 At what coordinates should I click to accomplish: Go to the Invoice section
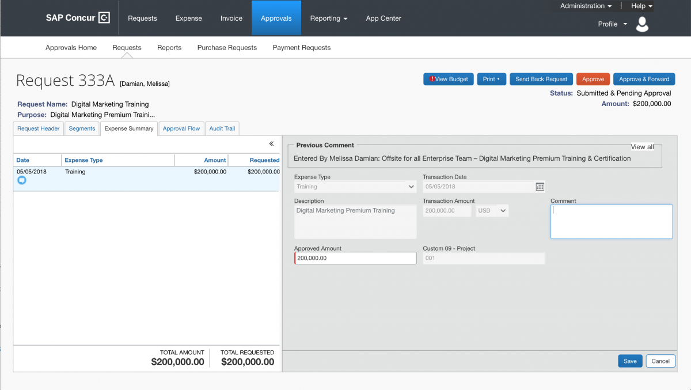(x=231, y=18)
